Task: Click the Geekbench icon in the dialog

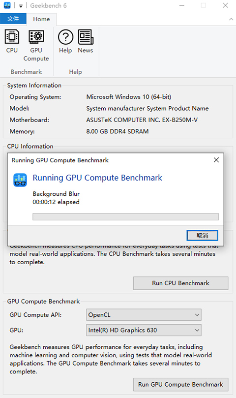Action: pyautogui.click(x=20, y=180)
